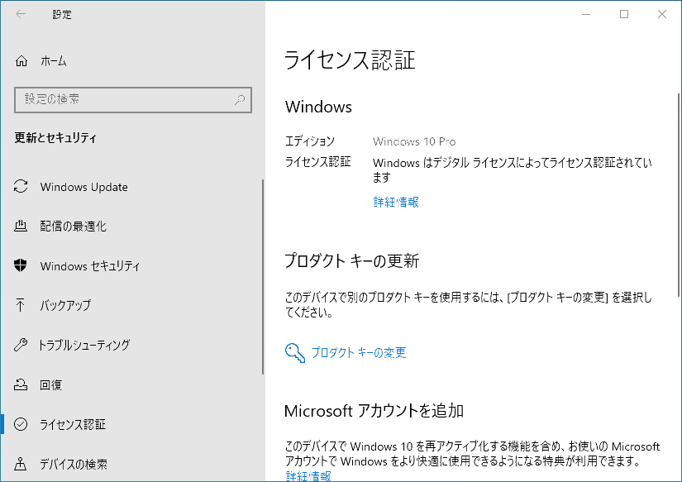This screenshot has height=482, width=682.
Task: Click the main page vertical scrollbar
Action: [x=678, y=195]
